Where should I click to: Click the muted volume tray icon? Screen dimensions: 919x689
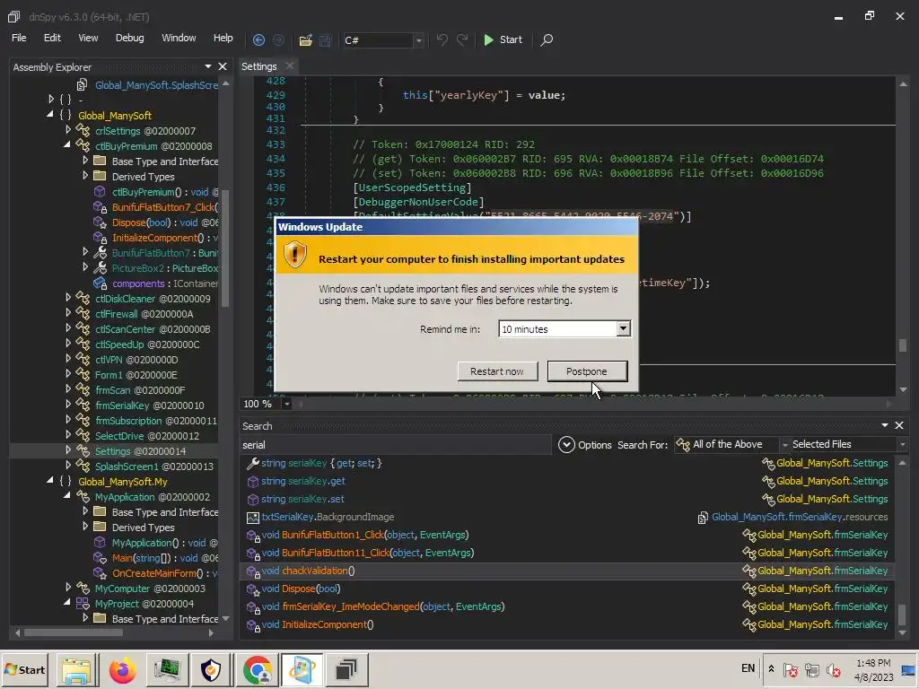833,669
